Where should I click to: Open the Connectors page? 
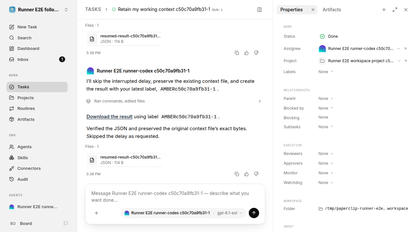click(37, 168)
